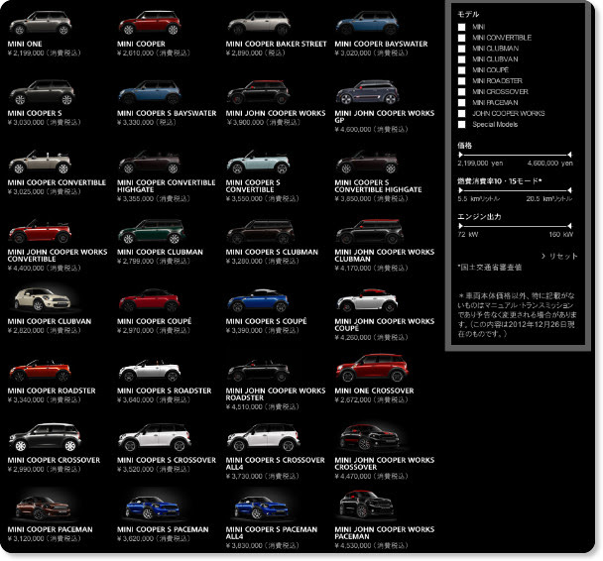Click red JOHN COOPER WORKS CONVERTIBLE image
603x561 pixels.
[40, 232]
